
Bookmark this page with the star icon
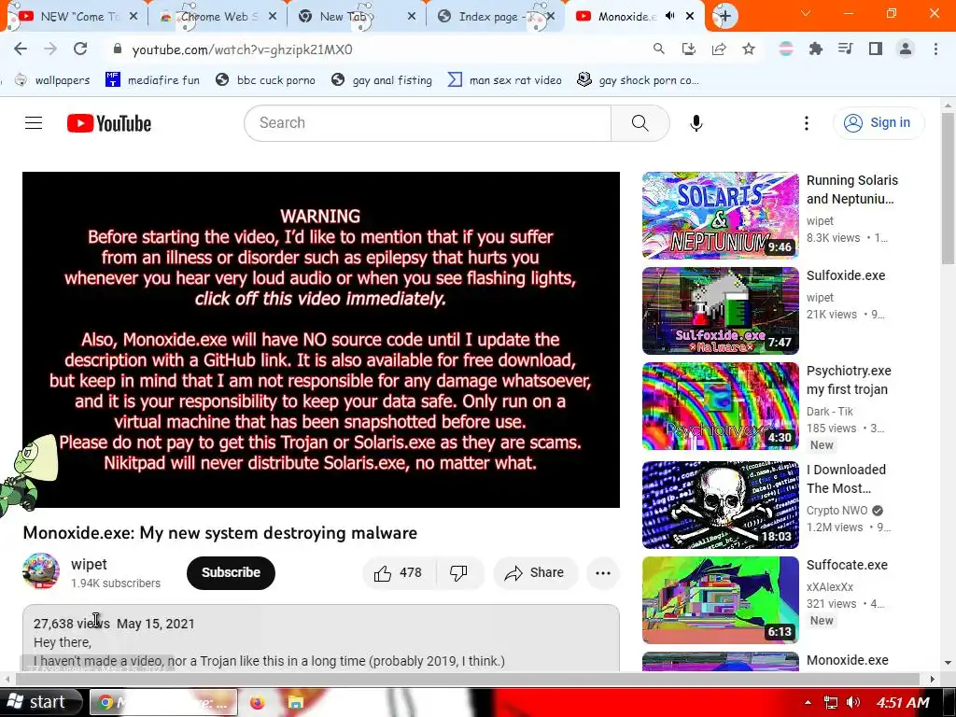coord(749,49)
